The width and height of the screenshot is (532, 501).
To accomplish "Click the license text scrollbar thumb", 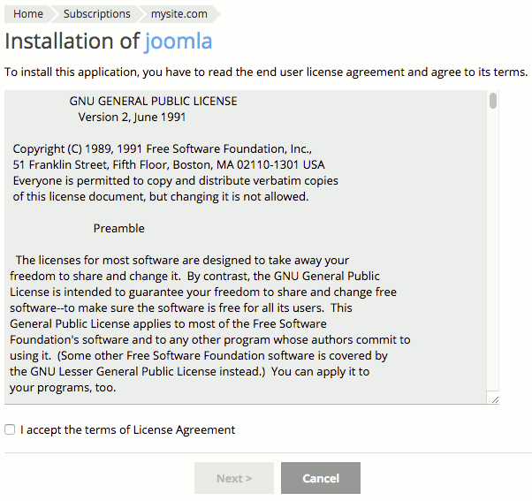I will click(493, 102).
